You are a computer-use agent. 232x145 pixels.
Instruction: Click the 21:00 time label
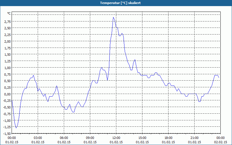194,138
